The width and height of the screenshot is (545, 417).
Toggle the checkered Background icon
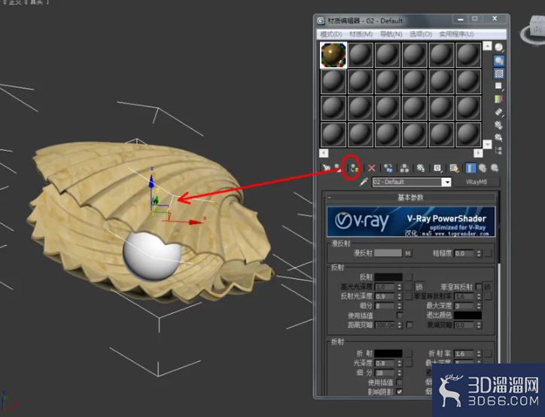pos(499,73)
